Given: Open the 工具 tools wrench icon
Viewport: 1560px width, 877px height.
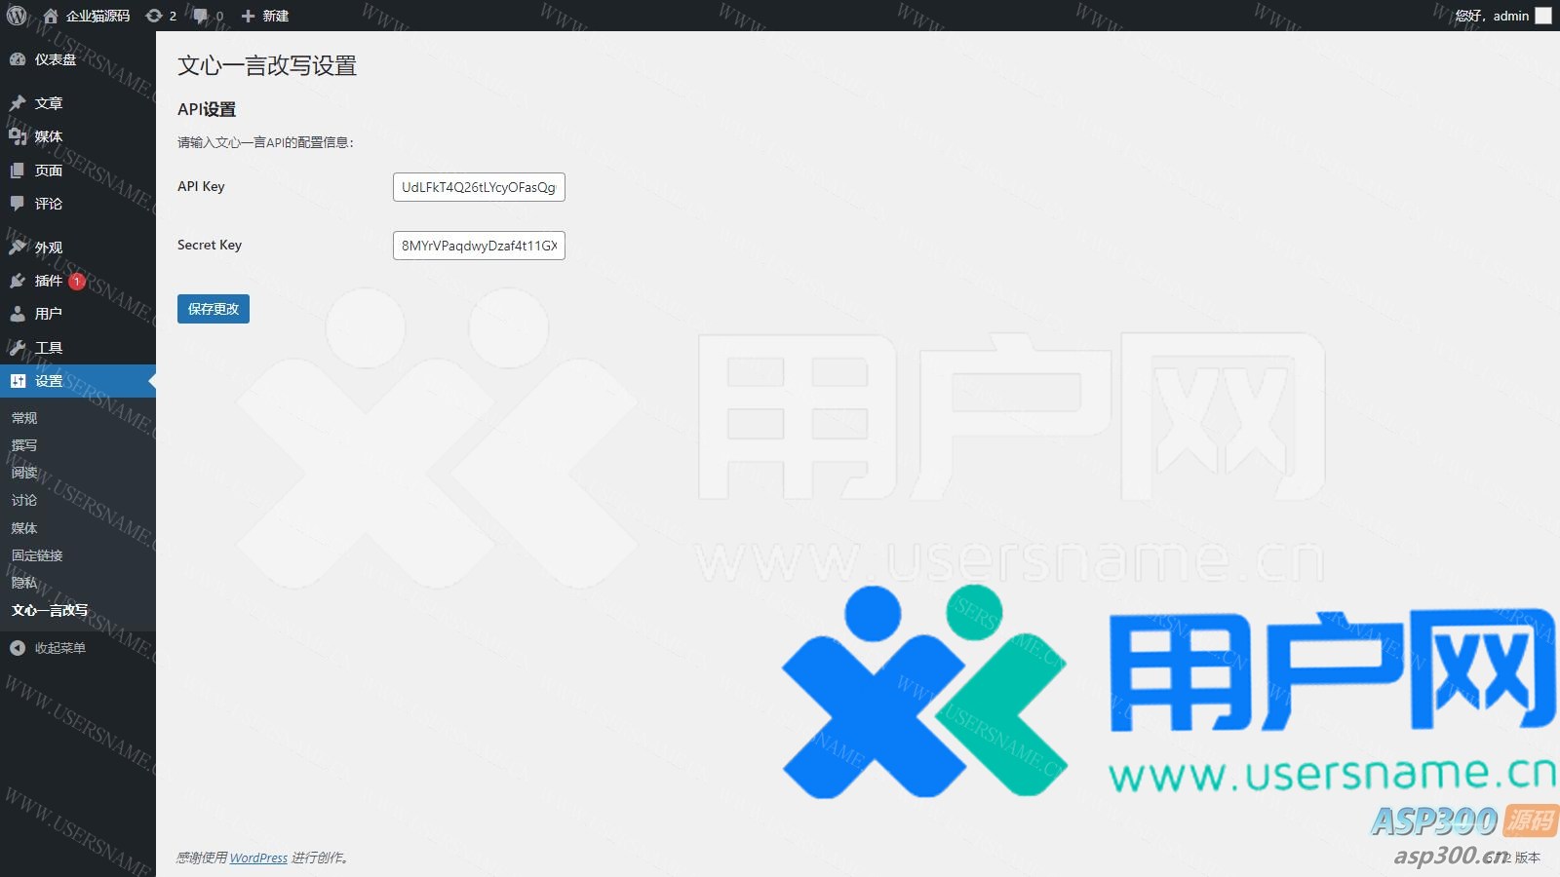Looking at the screenshot, I should pos(18,348).
